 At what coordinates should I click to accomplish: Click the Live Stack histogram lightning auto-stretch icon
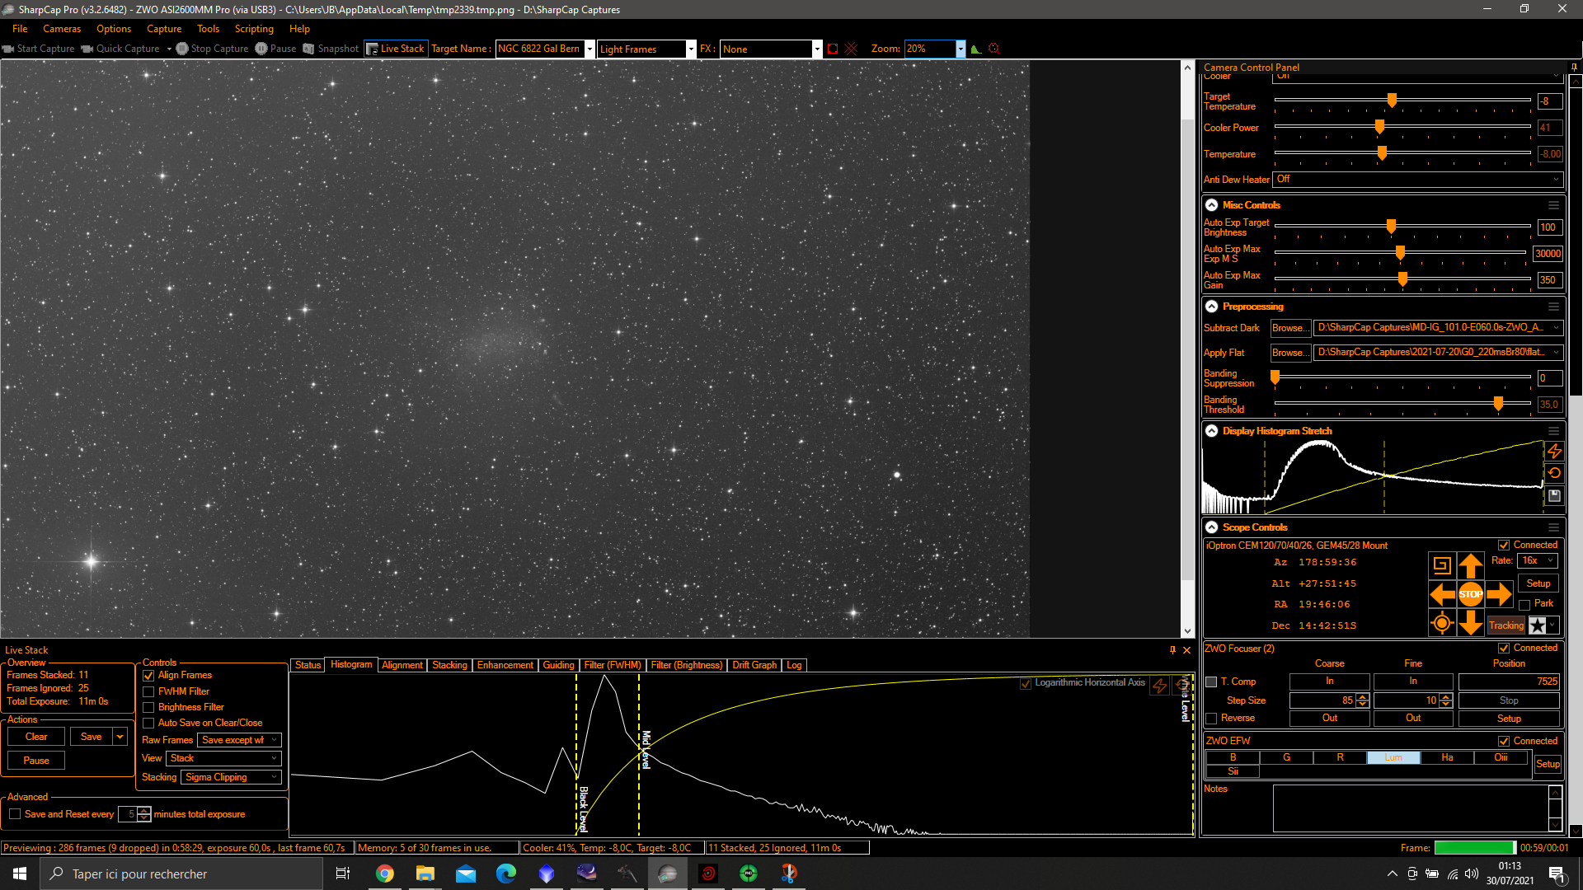click(1160, 686)
